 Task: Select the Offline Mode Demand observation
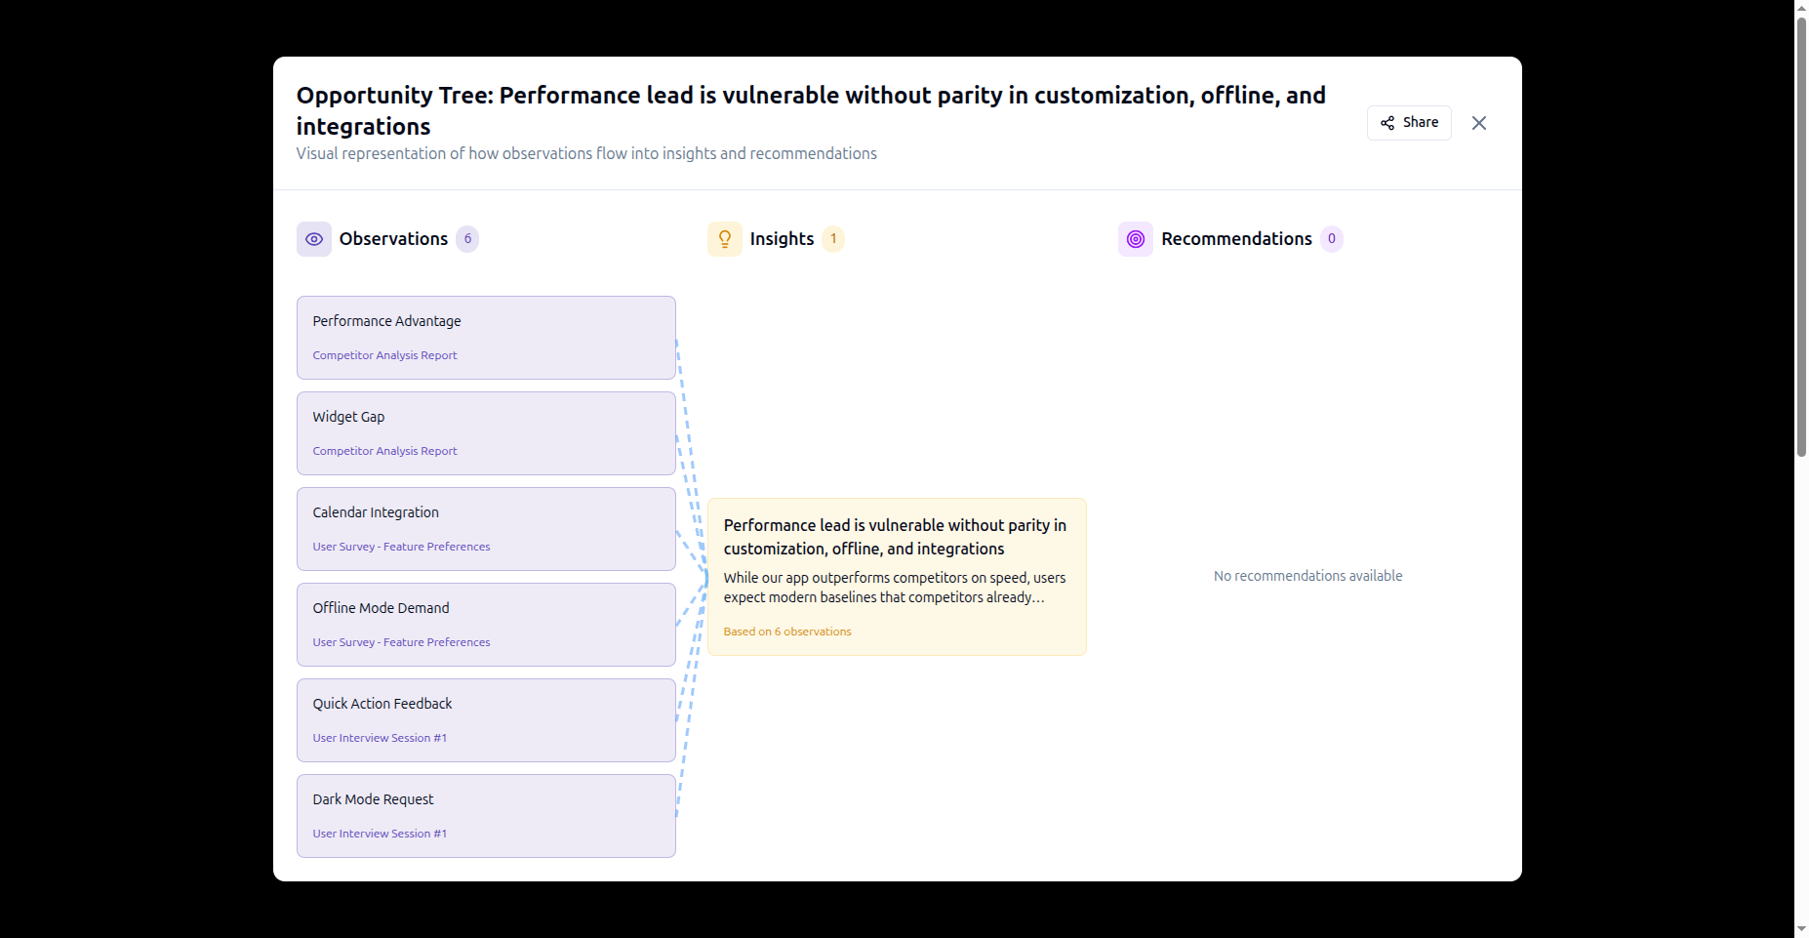[485, 624]
